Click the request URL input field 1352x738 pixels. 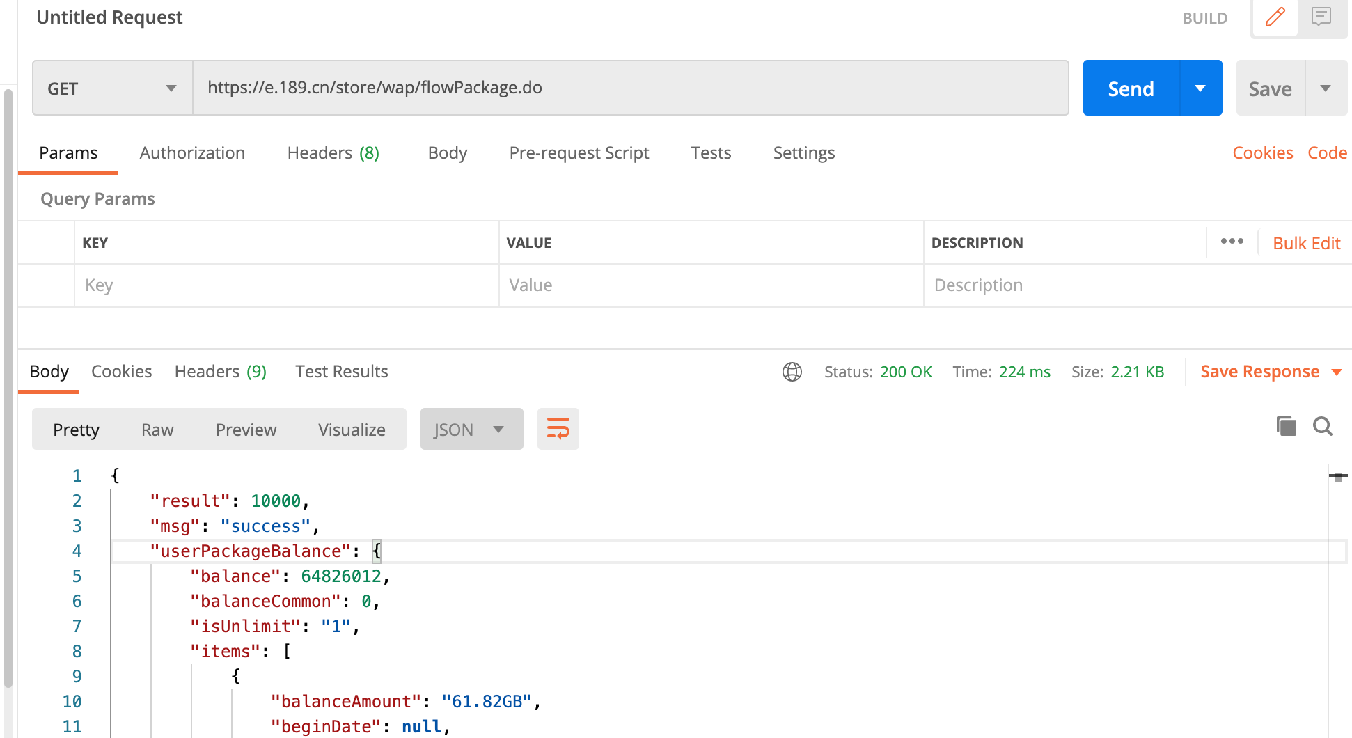coord(631,88)
